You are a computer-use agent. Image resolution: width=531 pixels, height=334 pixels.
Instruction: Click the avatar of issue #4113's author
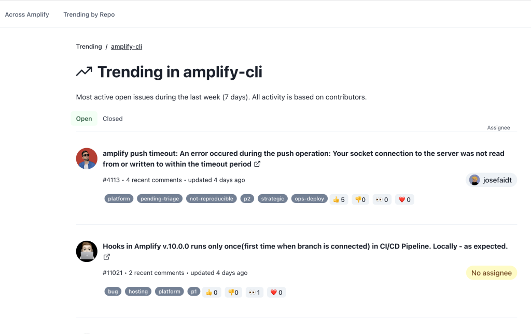(x=87, y=158)
